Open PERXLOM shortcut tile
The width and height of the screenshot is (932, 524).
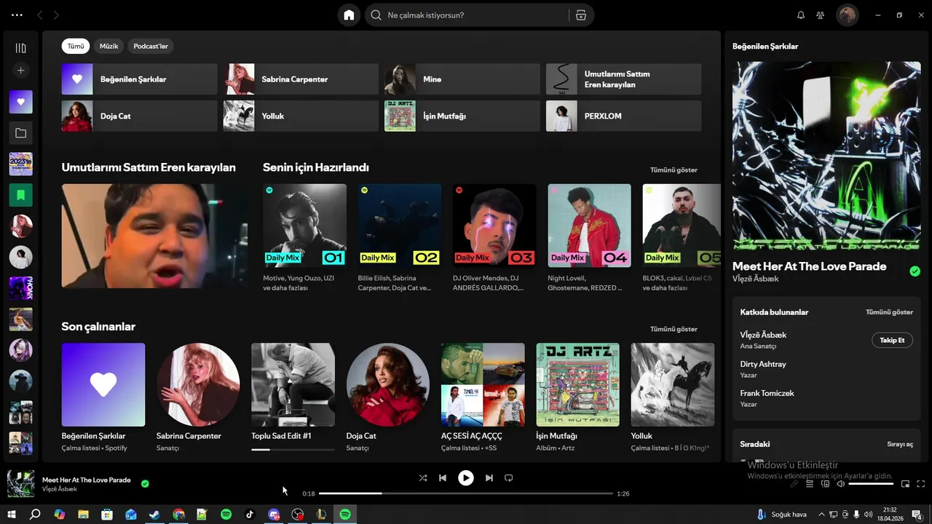pos(624,116)
